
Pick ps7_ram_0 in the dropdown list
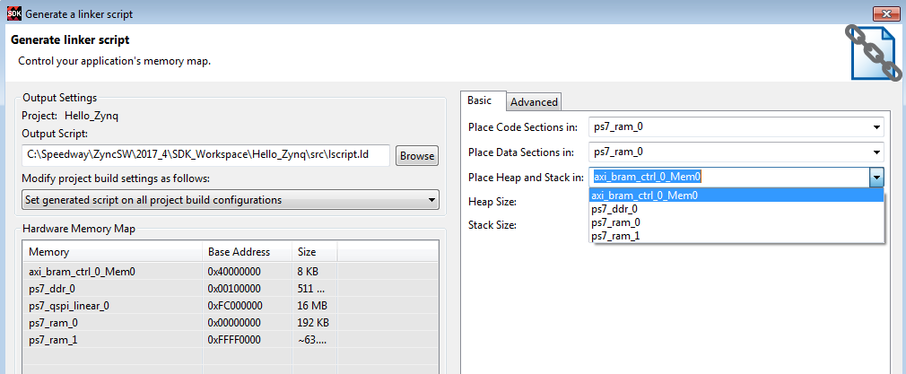pos(616,222)
